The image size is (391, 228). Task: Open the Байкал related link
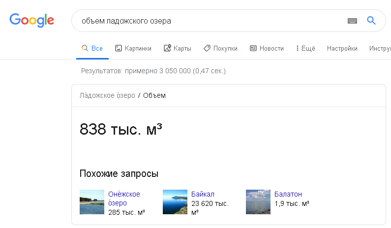pos(203,194)
